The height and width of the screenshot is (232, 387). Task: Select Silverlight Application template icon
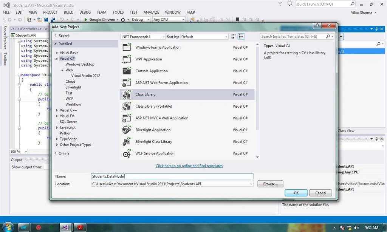pos(127,130)
